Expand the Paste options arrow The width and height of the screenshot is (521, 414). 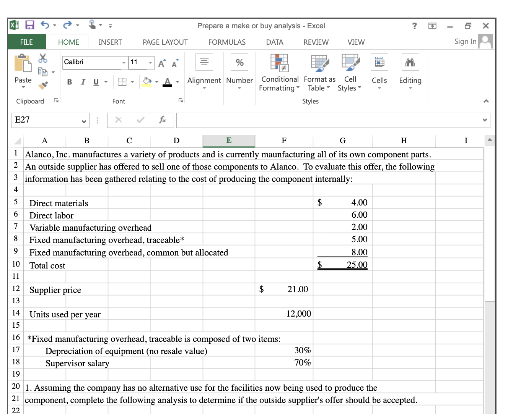point(23,87)
